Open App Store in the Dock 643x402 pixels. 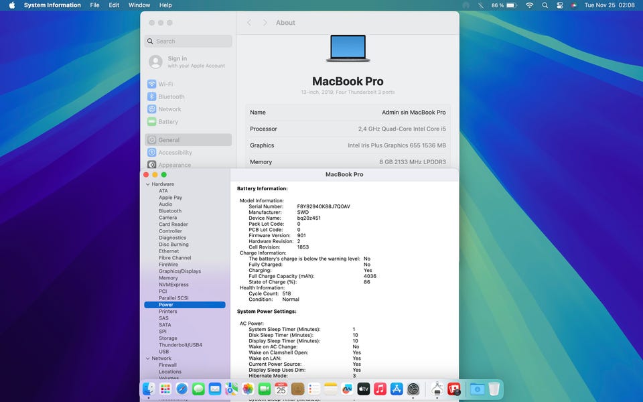pyautogui.click(x=397, y=389)
